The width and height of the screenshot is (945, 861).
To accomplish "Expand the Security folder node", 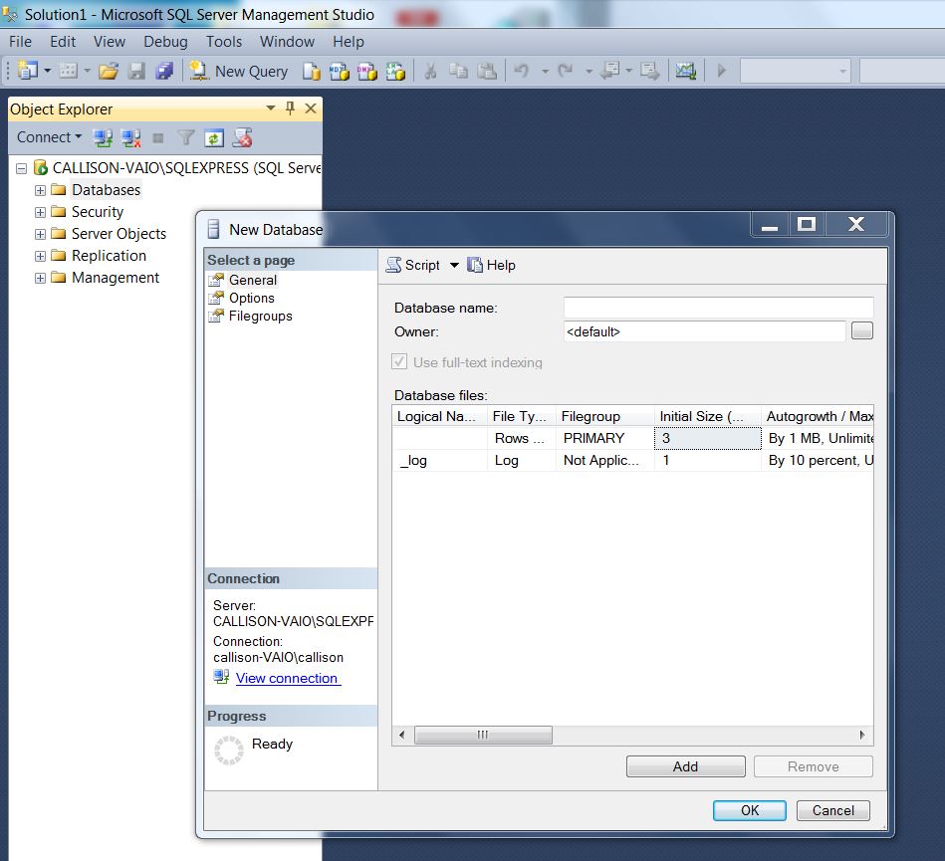I will (41, 212).
